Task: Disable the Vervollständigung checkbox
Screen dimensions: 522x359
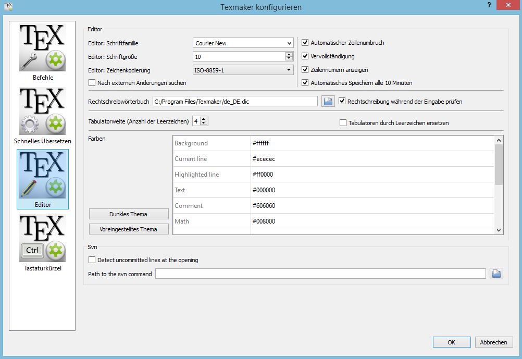Action: coord(305,56)
